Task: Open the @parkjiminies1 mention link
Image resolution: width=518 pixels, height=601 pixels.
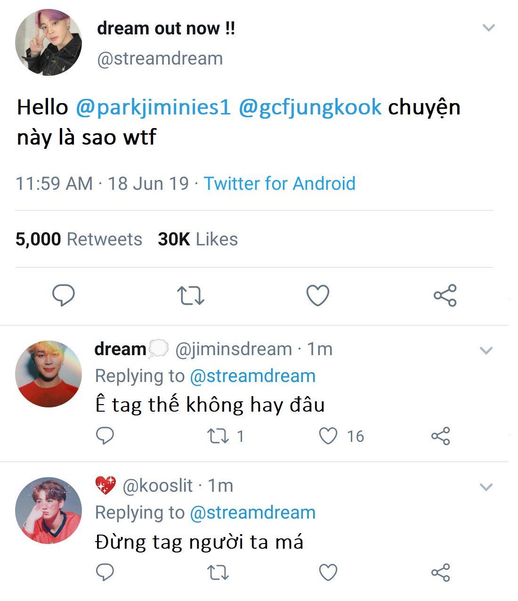Action: (x=153, y=107)
